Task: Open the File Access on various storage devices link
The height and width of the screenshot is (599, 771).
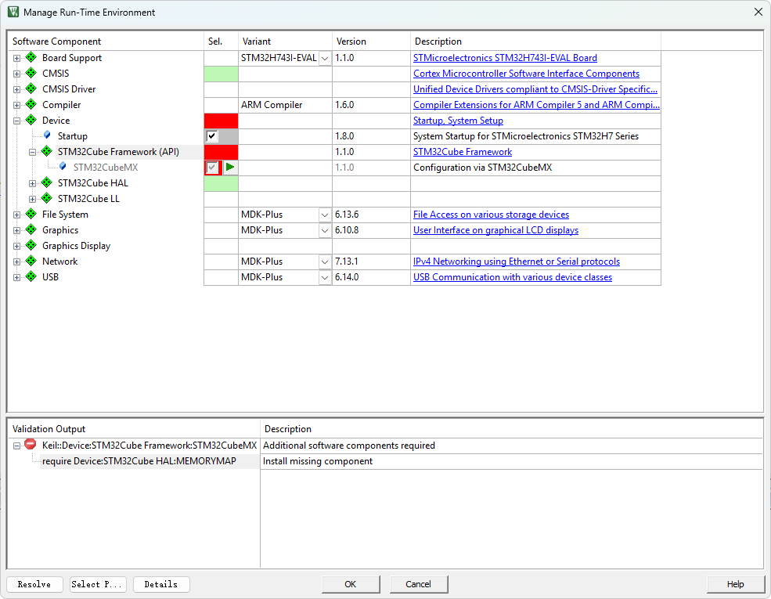Action: (491, 215)
